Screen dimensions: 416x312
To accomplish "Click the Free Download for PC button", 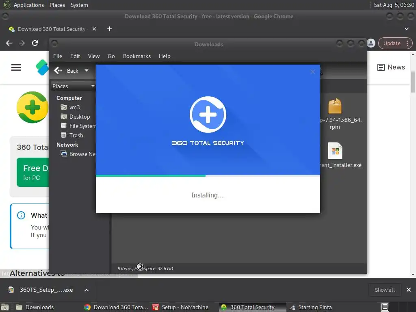I will [x=33, y=172].
